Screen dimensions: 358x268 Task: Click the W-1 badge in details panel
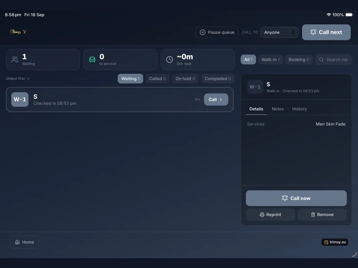click(x=255, y=87)
